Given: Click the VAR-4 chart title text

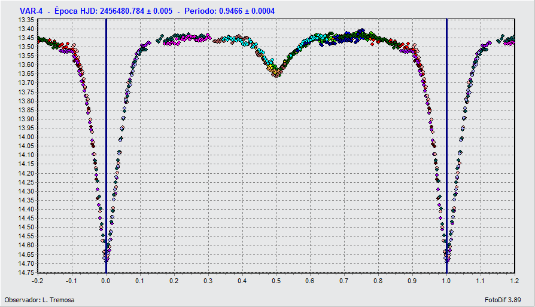Looking at the screenshot, I should [x=31, y=11].
